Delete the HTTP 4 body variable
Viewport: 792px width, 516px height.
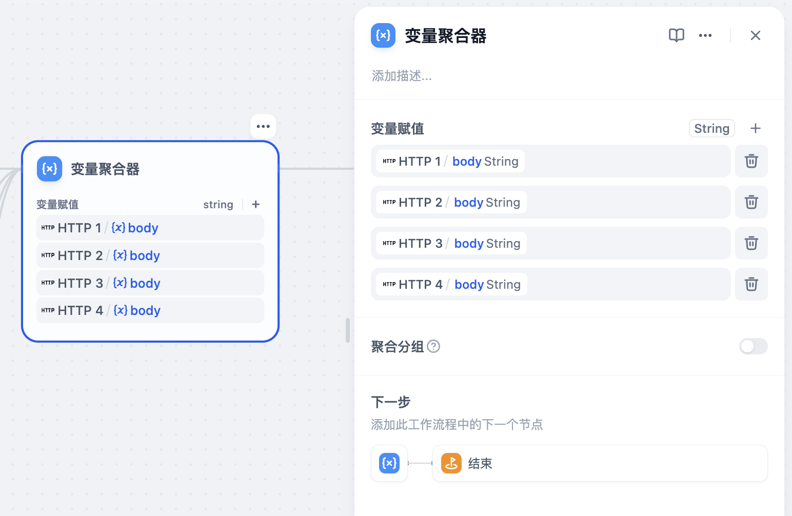(x=751, y=284)
